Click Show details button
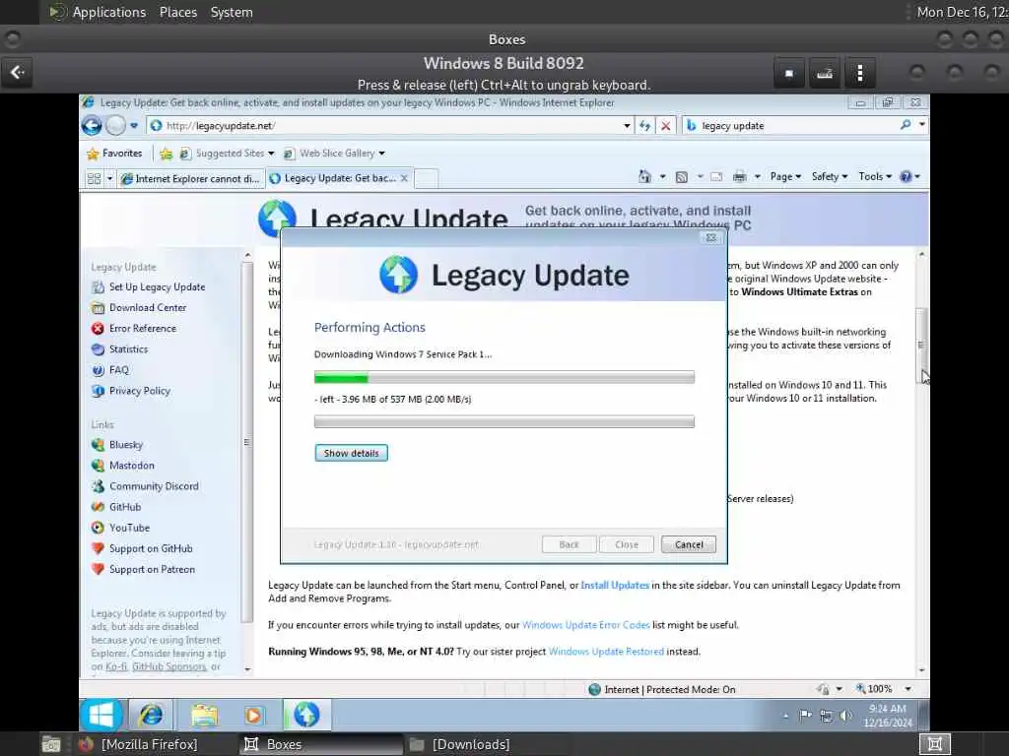 click(352, 453)
